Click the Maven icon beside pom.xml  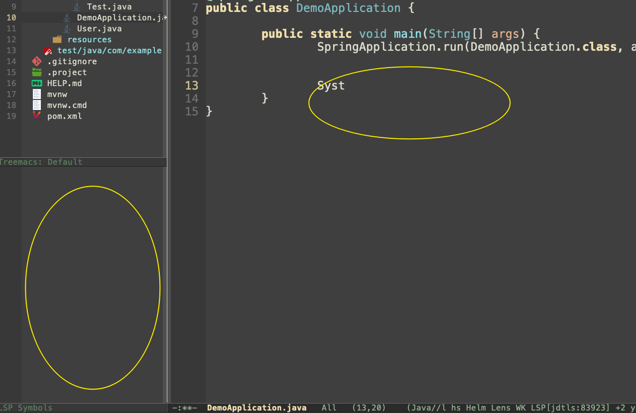(x=36, y=116)
